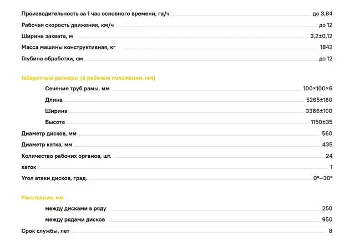Click the 'Диаметр дисков, мм' label
The width and height of the screenshot is (355, 252).
coord(49,133)
